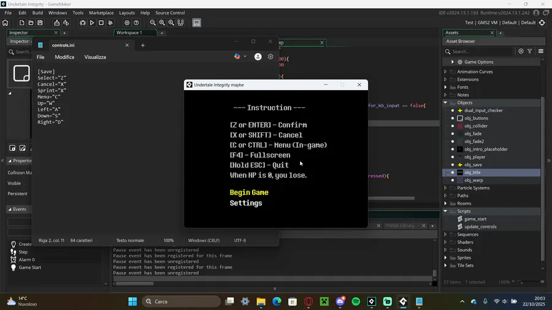Select the Alarm 0 event
552x310 pixels.
click(x=27, y=260)
